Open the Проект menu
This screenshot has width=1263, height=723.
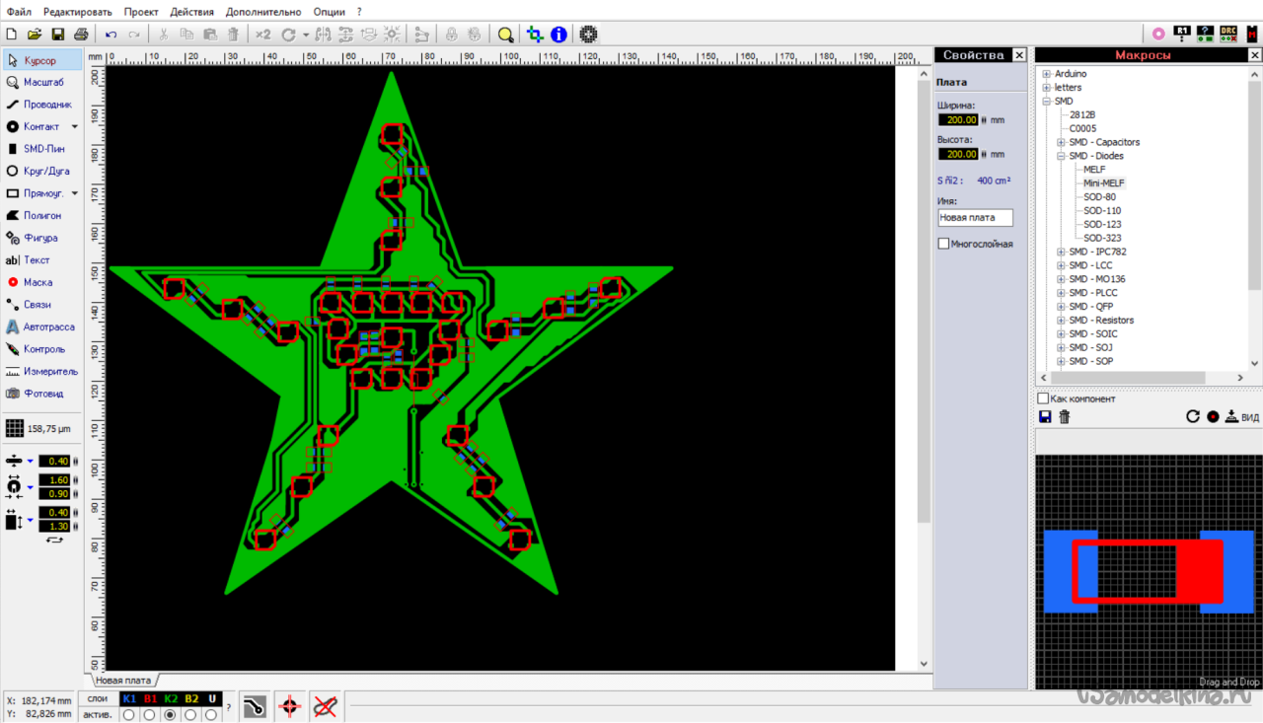click(140, 12)
